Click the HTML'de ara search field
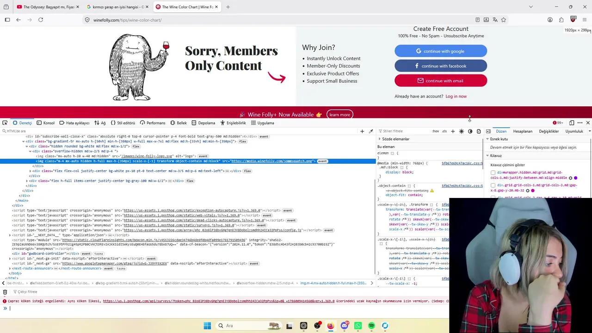 point(180,131)
